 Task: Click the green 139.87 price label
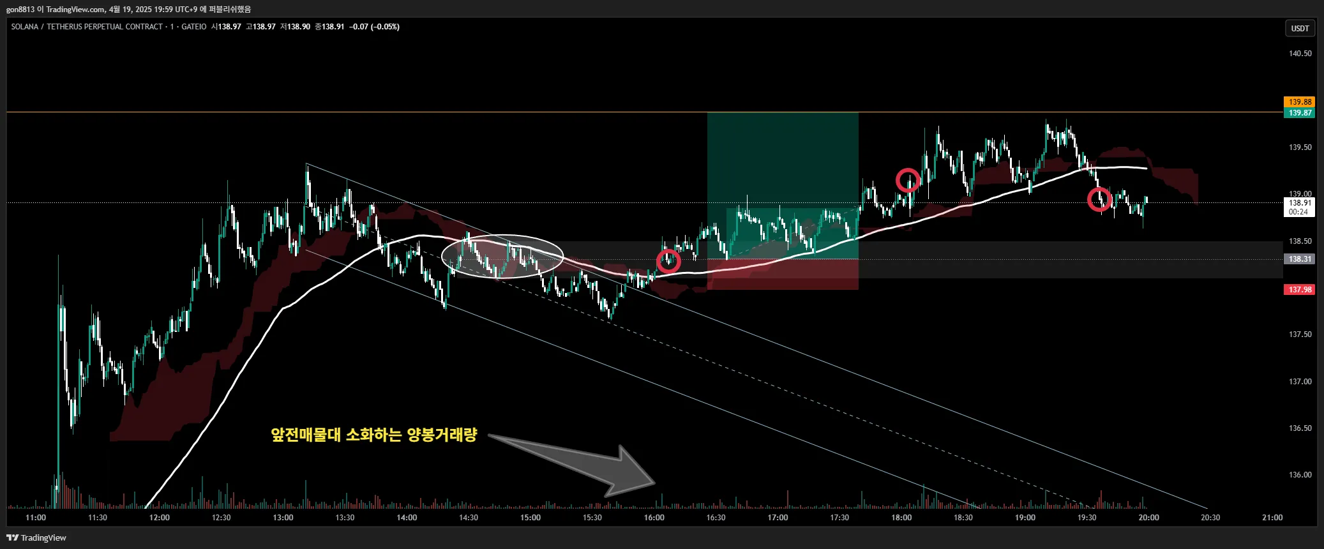click(x=1299, y=113)
